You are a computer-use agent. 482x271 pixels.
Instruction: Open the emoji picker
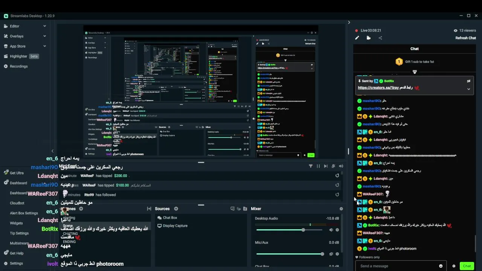441,266
